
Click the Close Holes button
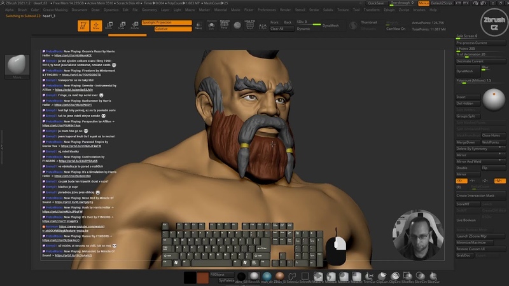coord(493,135)
